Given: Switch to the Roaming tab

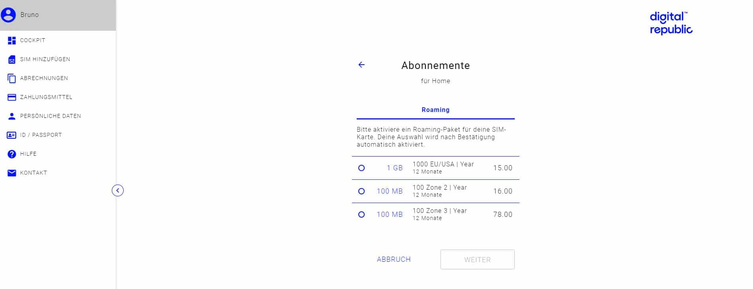Looking at the screenshot, I should coord(435,110).
